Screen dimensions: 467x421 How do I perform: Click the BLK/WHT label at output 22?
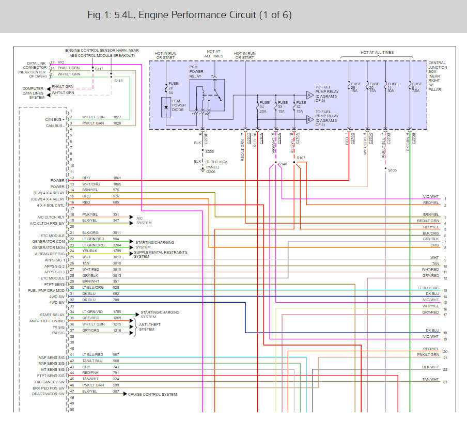(431, 367)
